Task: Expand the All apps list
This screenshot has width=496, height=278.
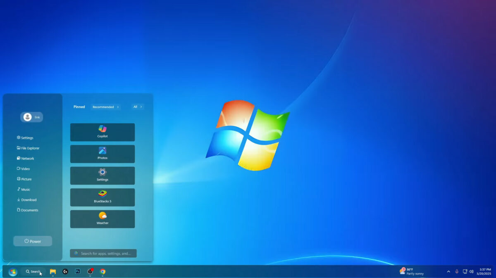Action: tap(138, 107)
